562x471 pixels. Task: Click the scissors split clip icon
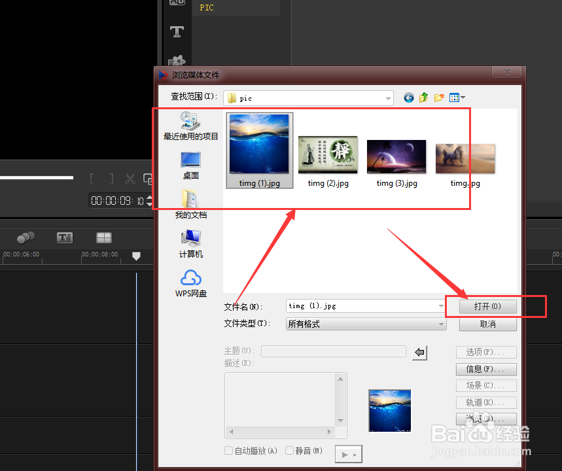[x=130, y=179]
